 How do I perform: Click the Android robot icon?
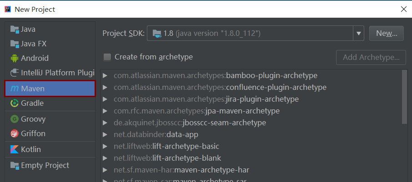click(15, 58)
